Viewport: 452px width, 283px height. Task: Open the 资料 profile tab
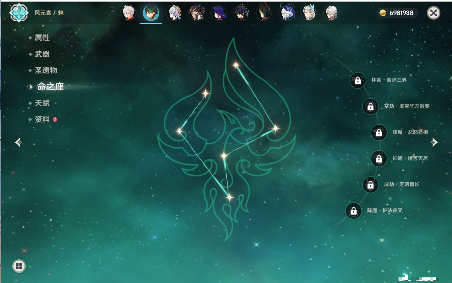coord(42,119)
